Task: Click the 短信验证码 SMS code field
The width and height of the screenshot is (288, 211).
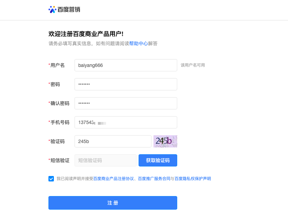Action: coord(105,160)
